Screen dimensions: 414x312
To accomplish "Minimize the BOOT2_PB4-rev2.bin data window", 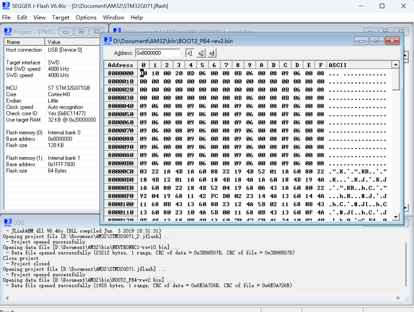I will pos(361,41).
